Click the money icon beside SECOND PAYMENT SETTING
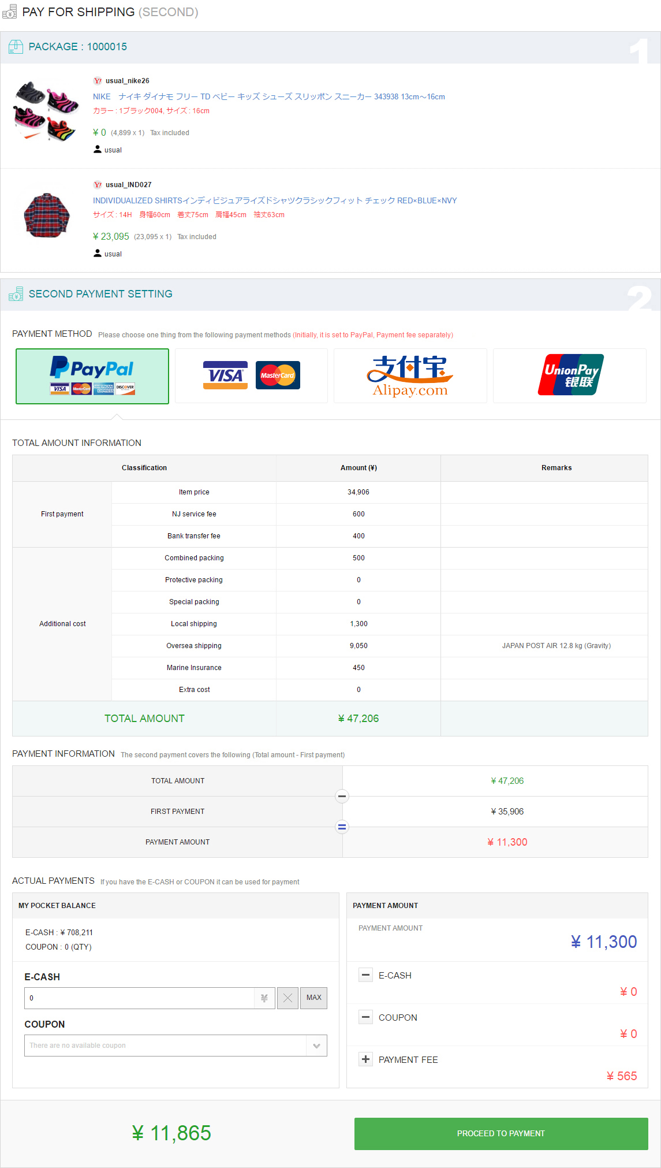 click(16, 294)
